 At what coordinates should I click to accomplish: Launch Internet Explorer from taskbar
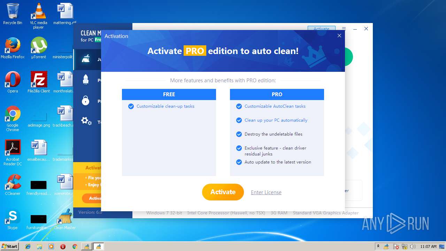point(28,246)
